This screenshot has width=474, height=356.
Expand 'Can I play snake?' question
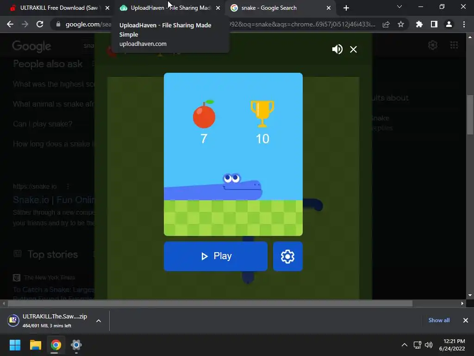click(x=43, y=124)
